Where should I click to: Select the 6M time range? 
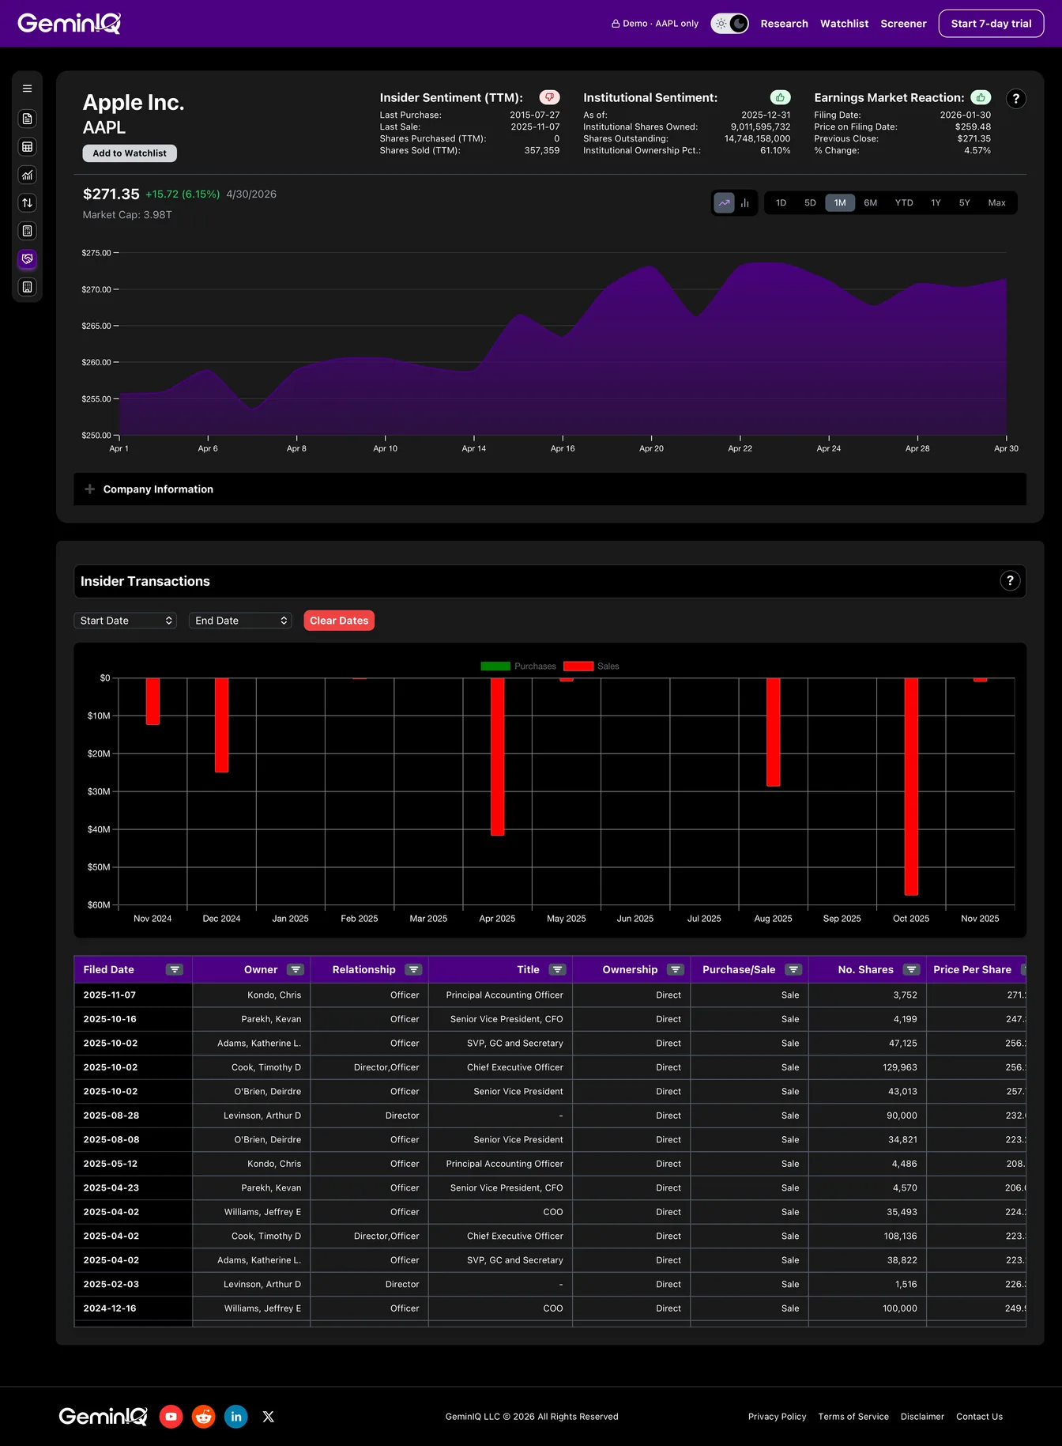[870, 203]
